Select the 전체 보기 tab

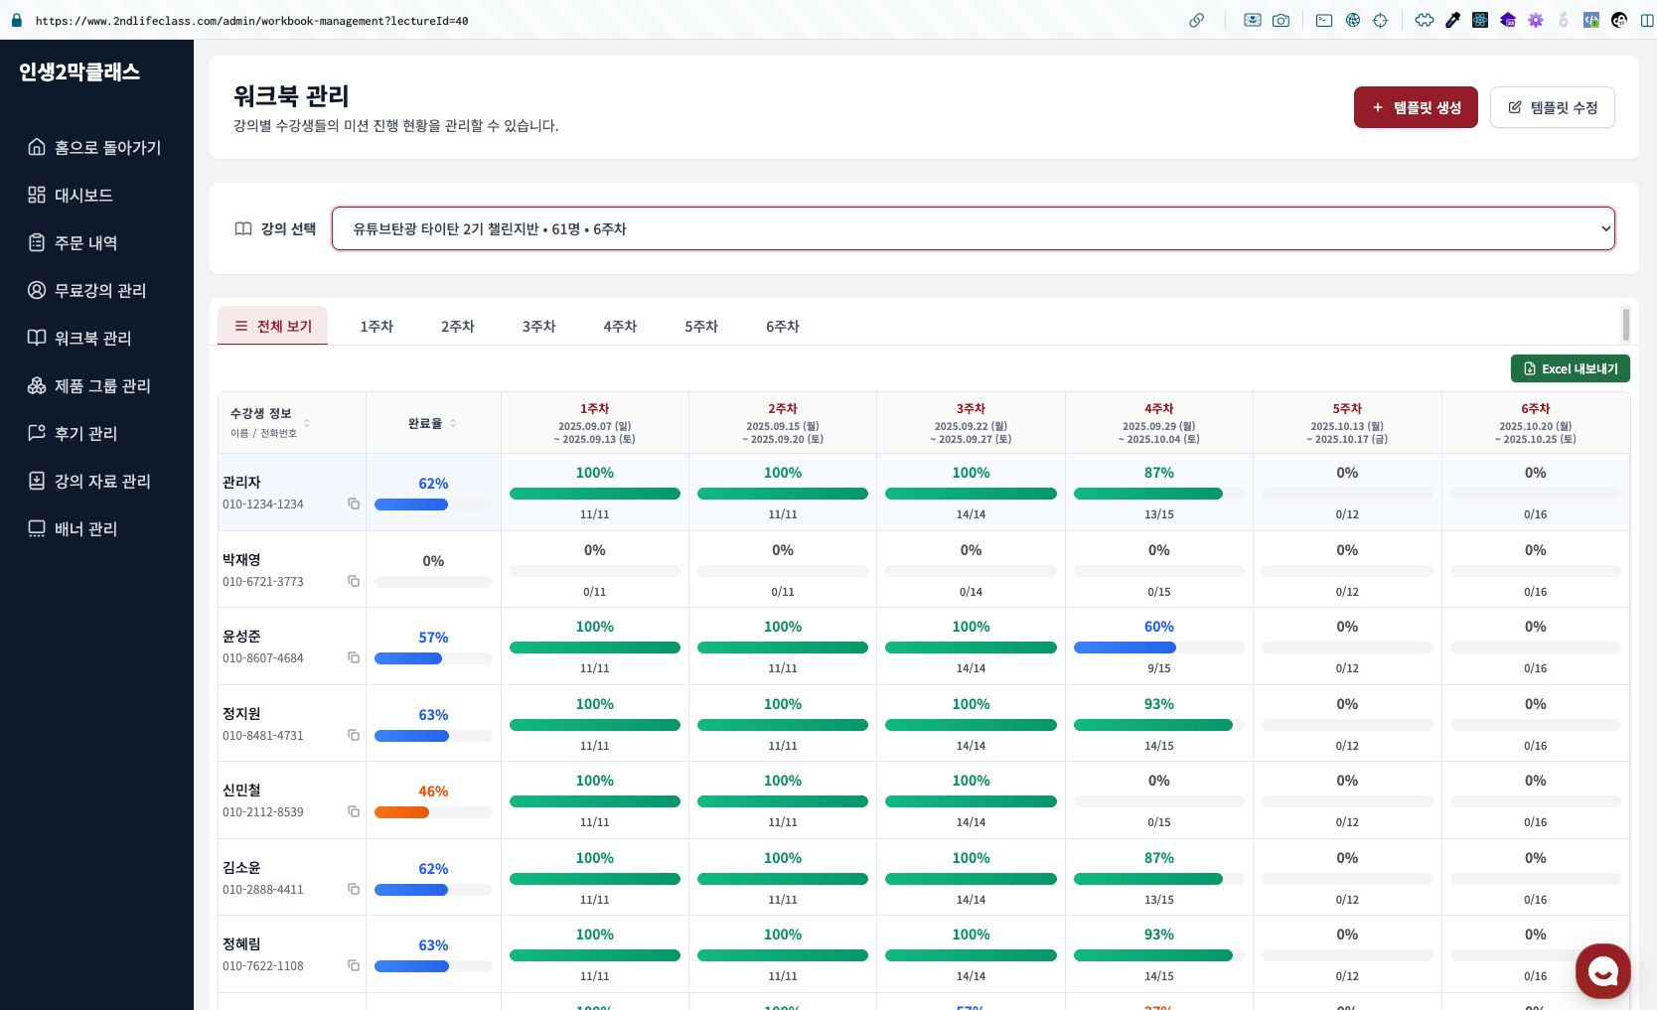[x=273, y=326]
